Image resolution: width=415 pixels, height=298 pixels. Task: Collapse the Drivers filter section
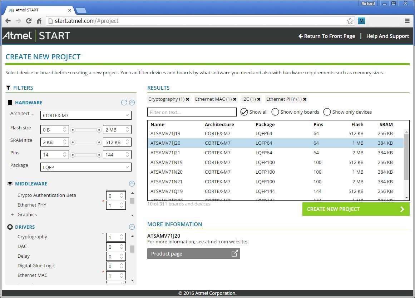coord(132,227)
